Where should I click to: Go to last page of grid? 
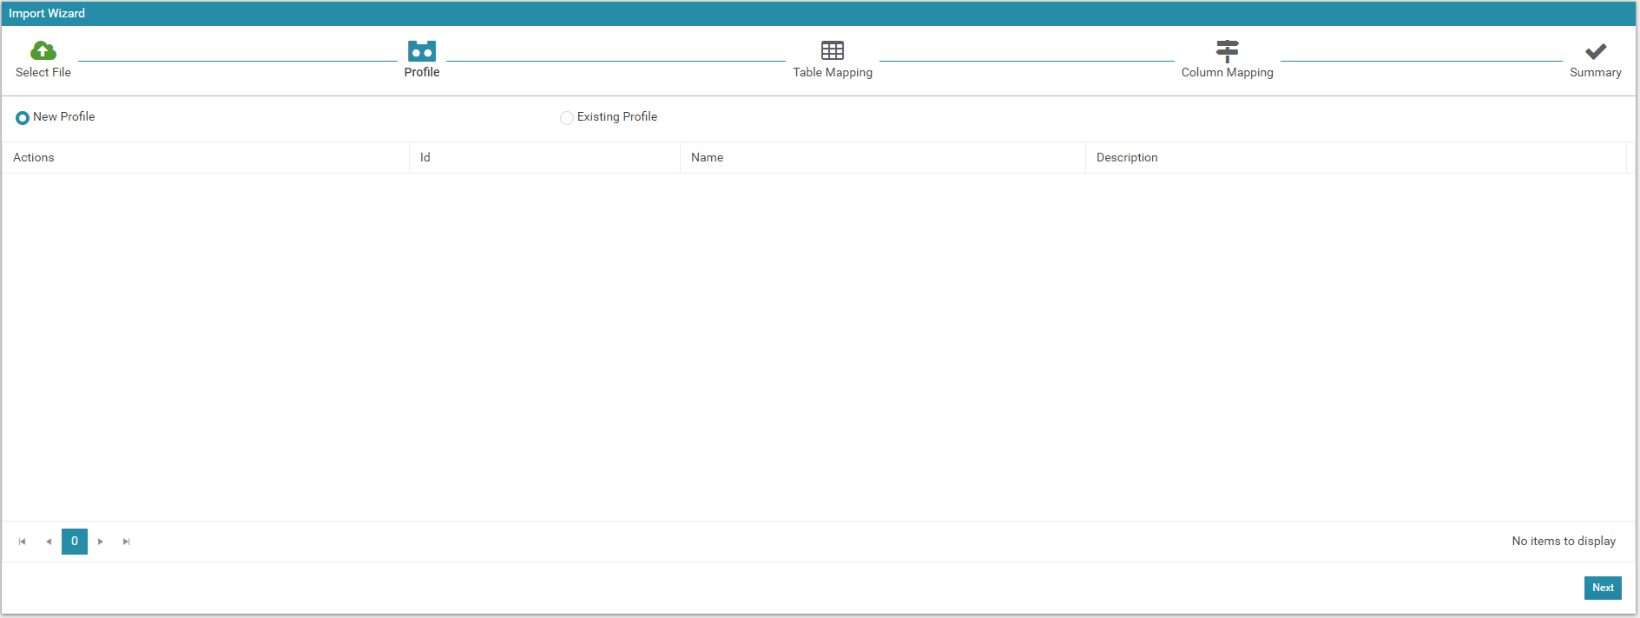point(127,542)
